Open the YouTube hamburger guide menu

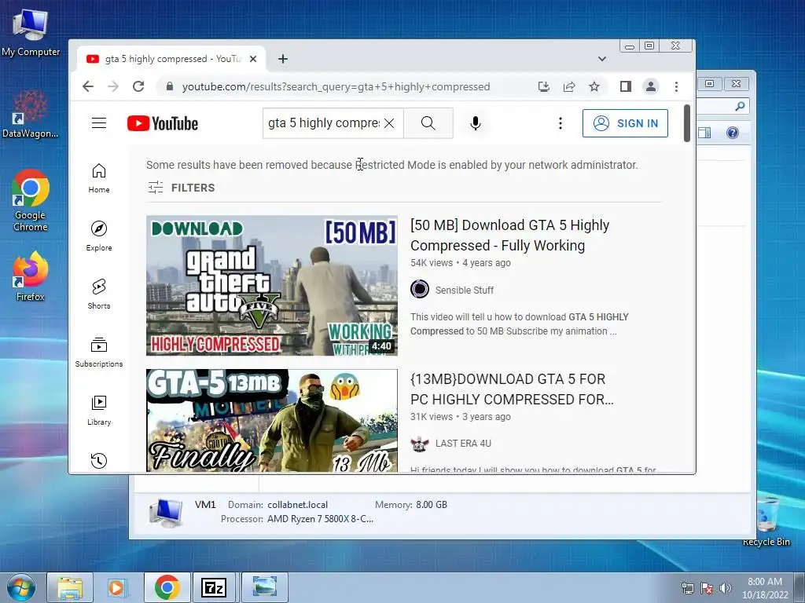click(98, 123)
